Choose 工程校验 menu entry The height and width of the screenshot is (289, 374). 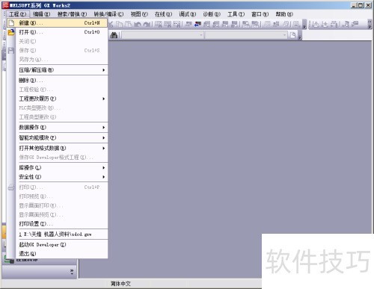(58, 90)
